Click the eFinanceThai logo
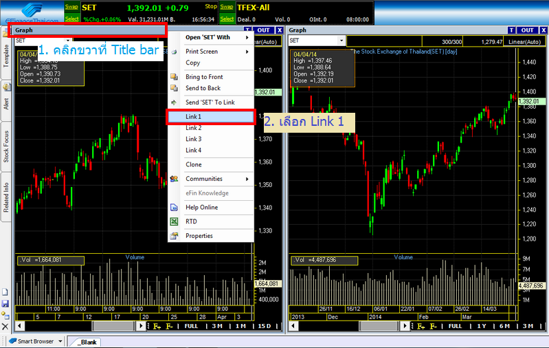The image size is (549, 348). pyautogui.click(x=32, y=12)
